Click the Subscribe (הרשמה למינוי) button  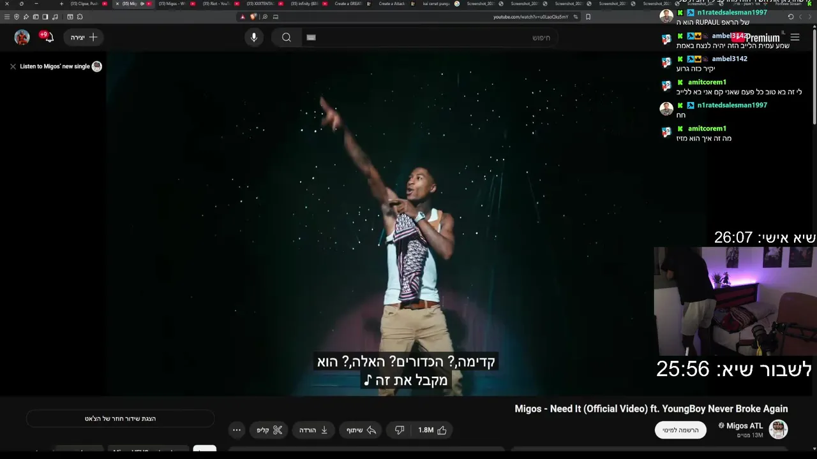[x=680, y=430]
